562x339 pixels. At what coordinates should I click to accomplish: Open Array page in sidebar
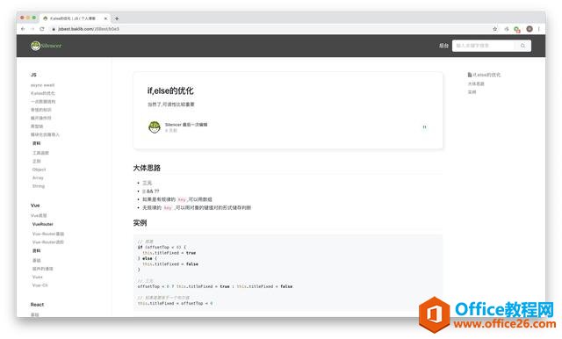tap(38, 177)
